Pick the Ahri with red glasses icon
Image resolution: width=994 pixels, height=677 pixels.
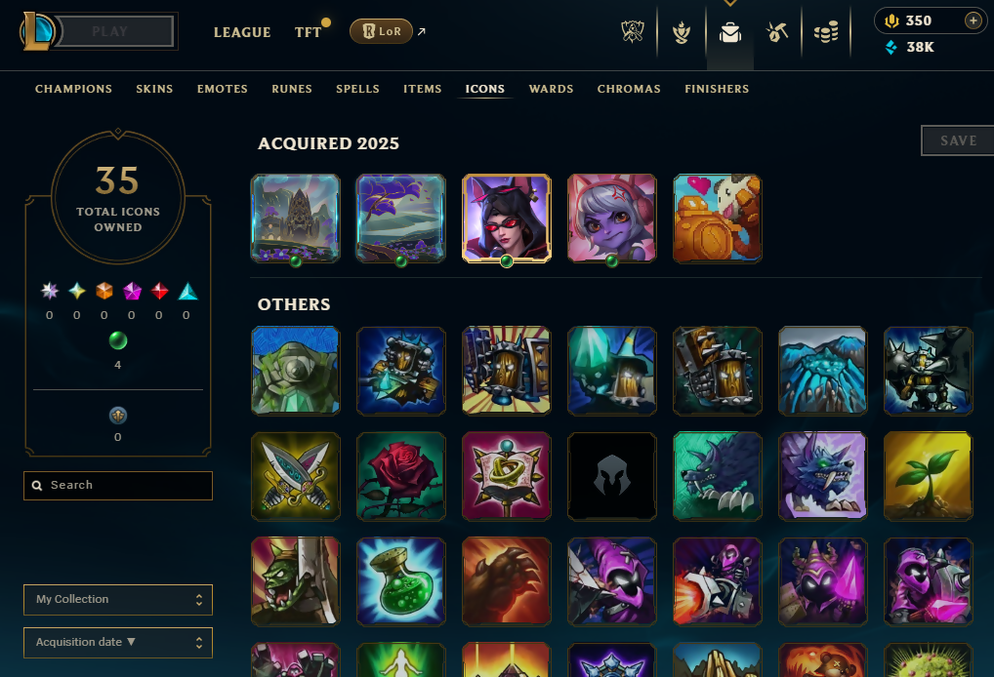pos(507,219)
